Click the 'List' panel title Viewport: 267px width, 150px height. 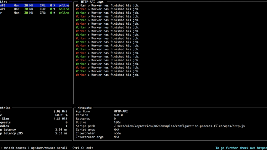[x=3, y=2]
